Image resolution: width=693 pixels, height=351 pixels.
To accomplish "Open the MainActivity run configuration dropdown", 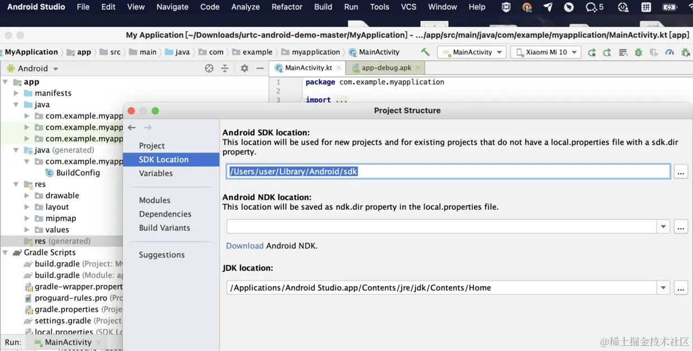I will (x=472, y=52).
